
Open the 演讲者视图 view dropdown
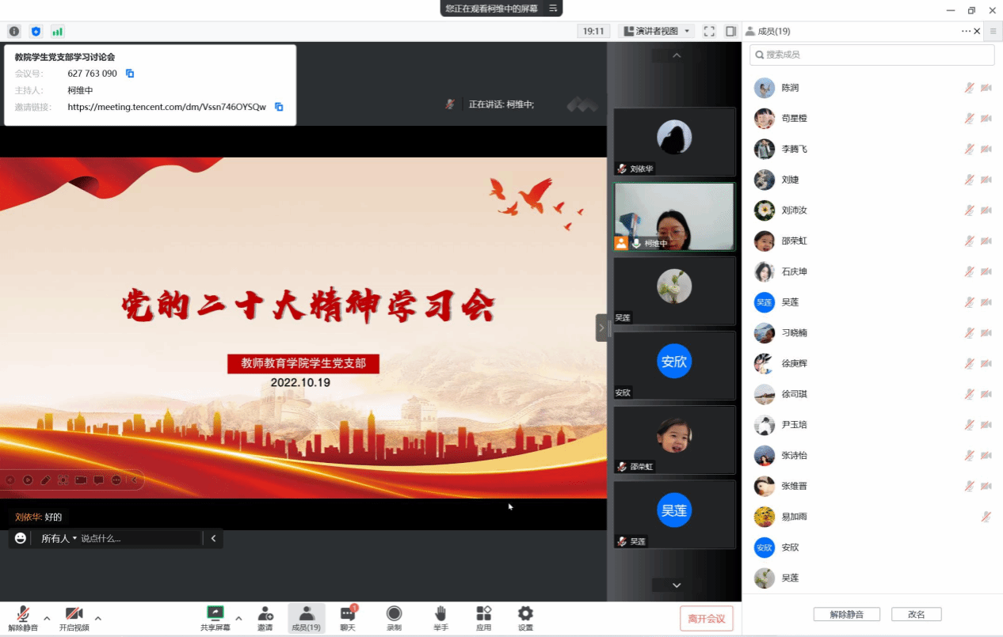coord(657,32)
